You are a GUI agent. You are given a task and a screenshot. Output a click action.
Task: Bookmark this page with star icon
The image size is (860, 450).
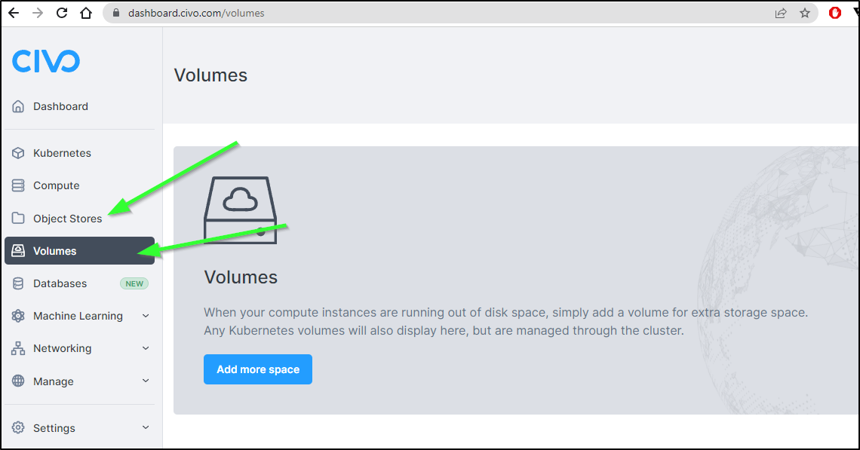pyautogui.click(x=805, y=13)
